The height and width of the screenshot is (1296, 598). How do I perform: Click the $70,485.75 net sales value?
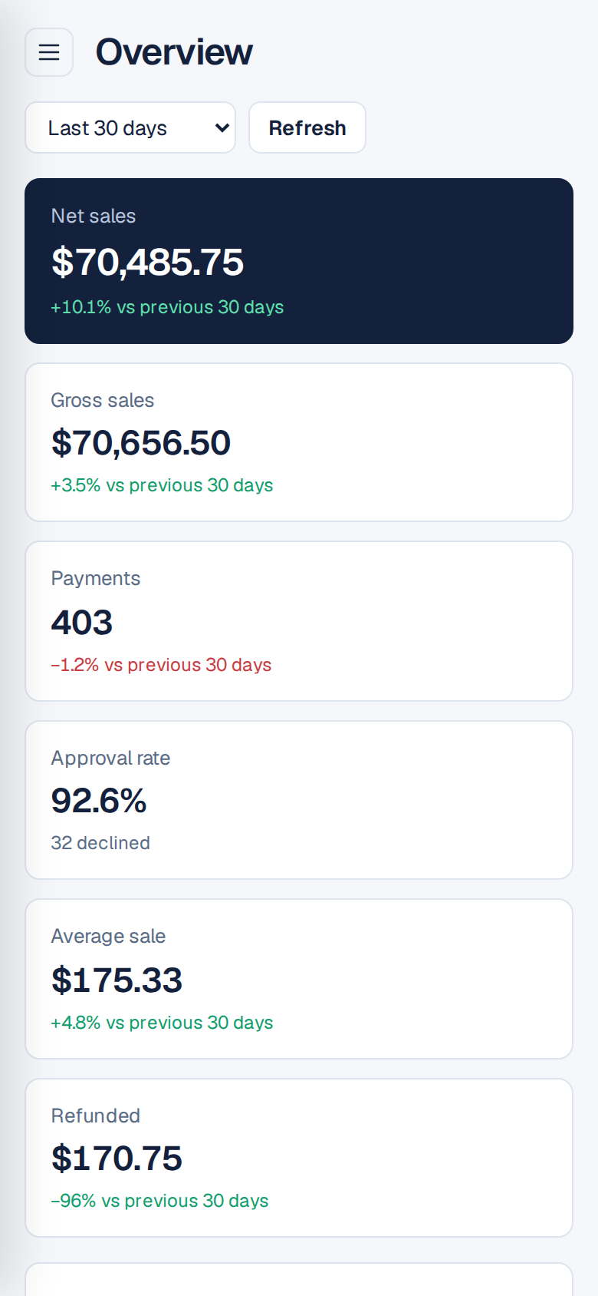[x=147, y=262]
